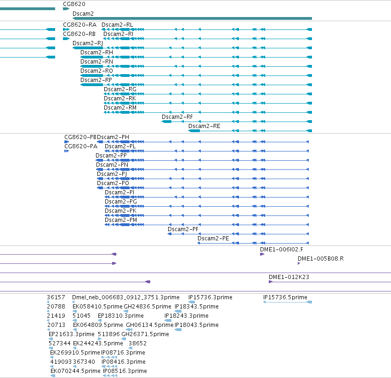Click the EK058410.5prime EST label
Image resolution: width=391 pixels, height=378 pixels.
[97, 307]
